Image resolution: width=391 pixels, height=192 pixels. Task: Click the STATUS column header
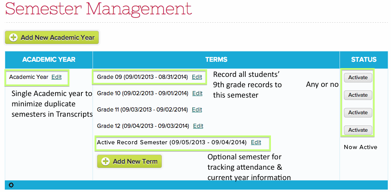point(363,60)
